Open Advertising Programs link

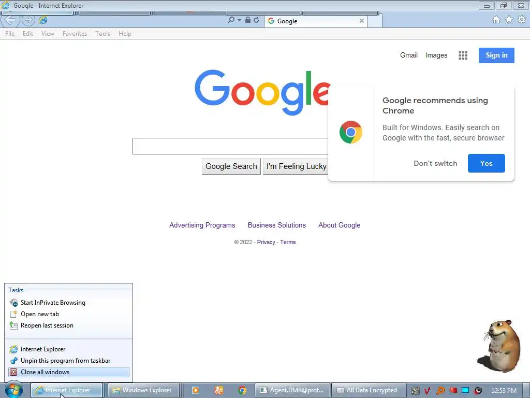202,225
